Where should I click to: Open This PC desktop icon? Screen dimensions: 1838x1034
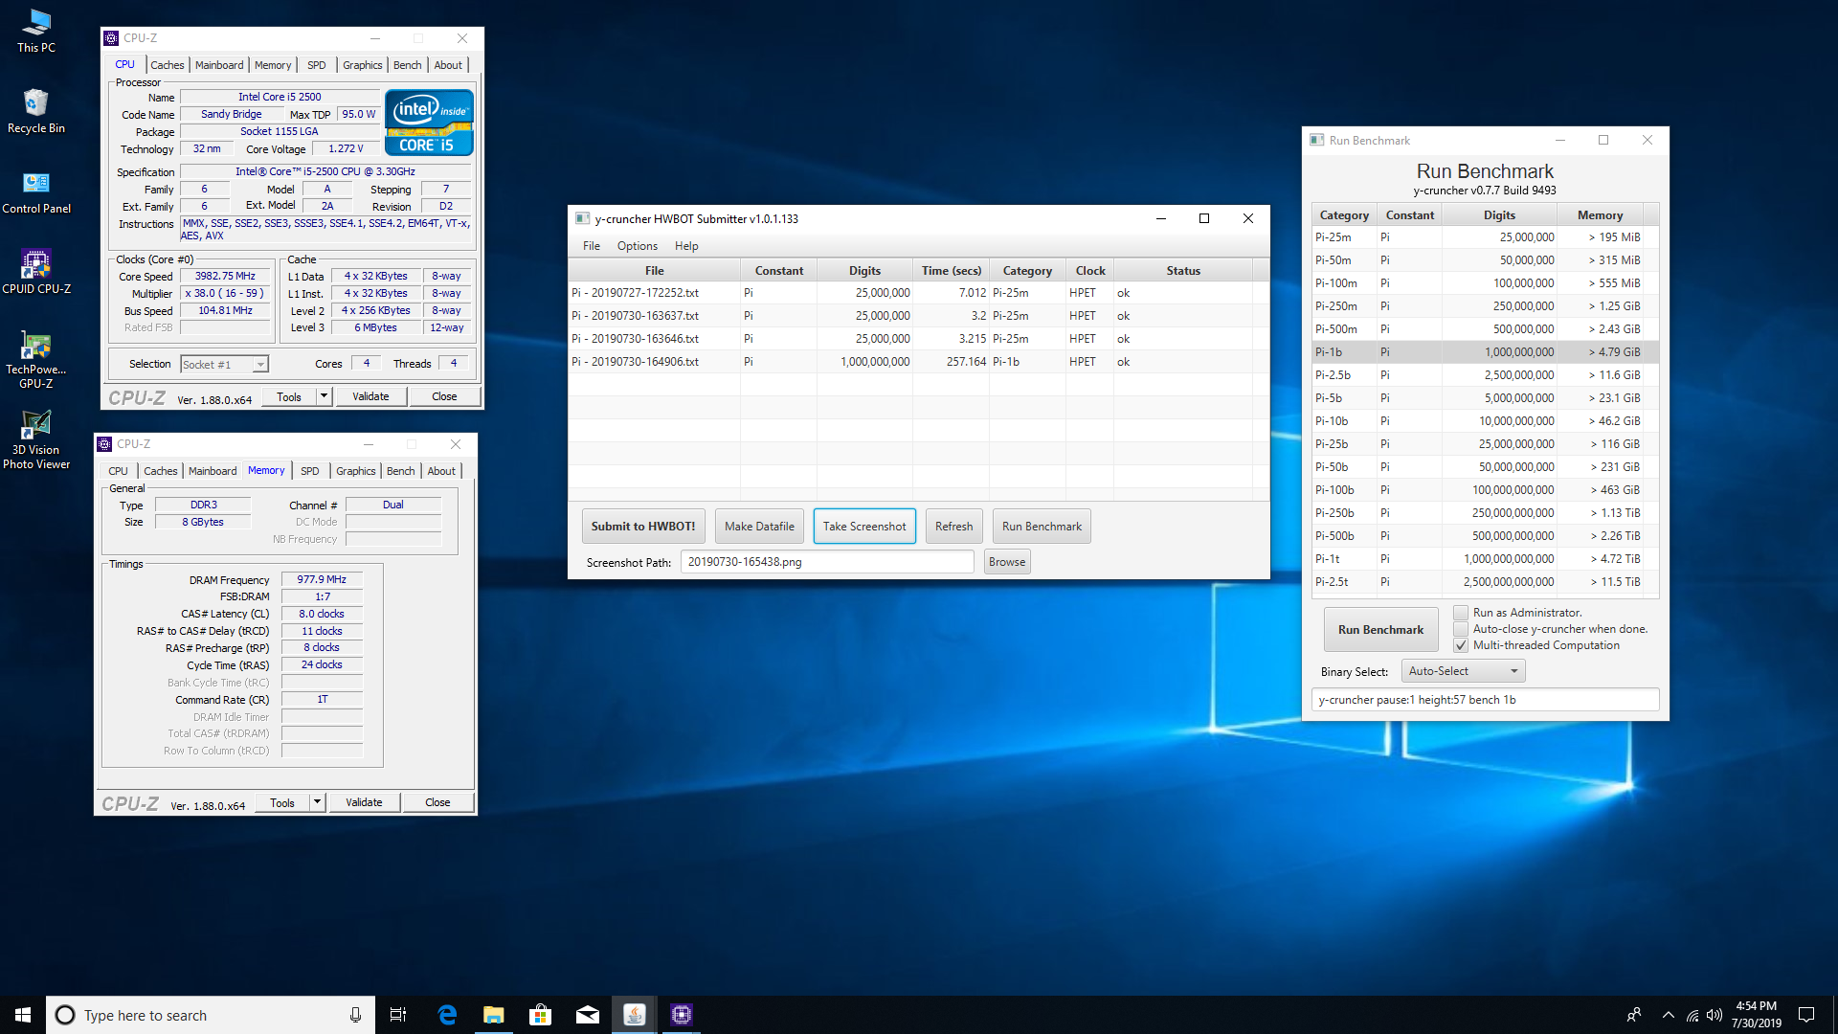point(36,31)
